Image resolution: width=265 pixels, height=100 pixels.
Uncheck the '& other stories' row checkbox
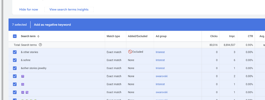[x=15, y=52]
